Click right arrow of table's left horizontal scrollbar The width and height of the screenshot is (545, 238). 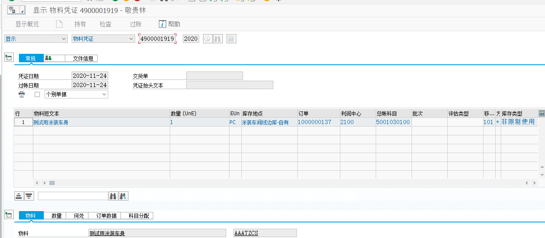coord(45,183)
